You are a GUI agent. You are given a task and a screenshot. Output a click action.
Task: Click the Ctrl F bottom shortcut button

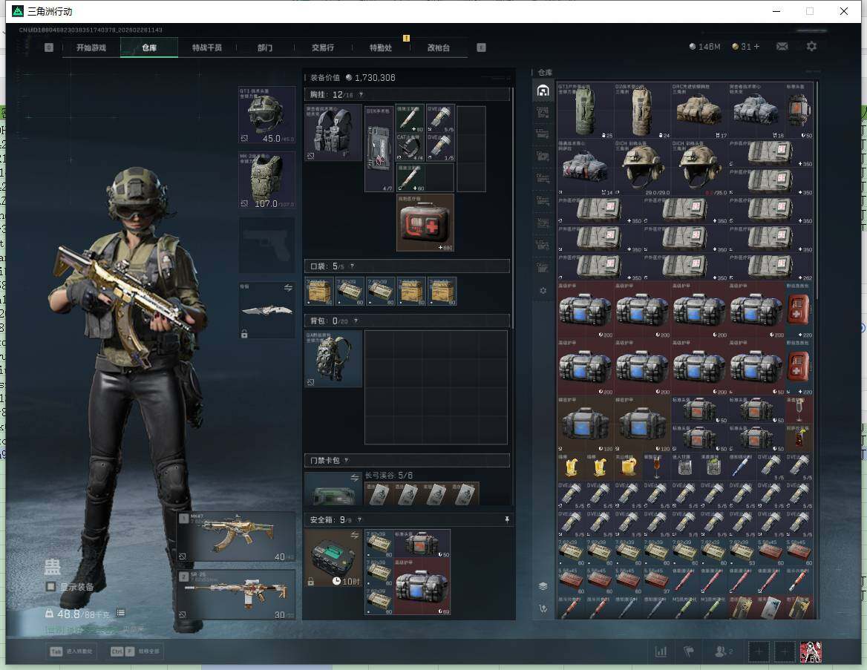tap(135, 651)
